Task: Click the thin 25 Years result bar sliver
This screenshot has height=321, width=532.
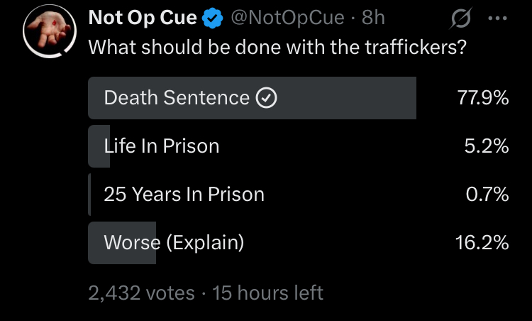Action: click(89, 195)
